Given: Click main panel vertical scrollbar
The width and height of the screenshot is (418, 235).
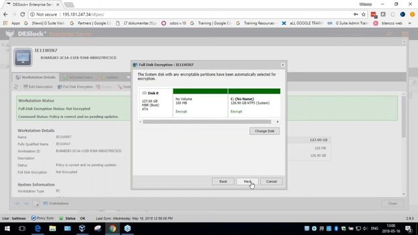Looking at the screenshot, I should (404, 117).
